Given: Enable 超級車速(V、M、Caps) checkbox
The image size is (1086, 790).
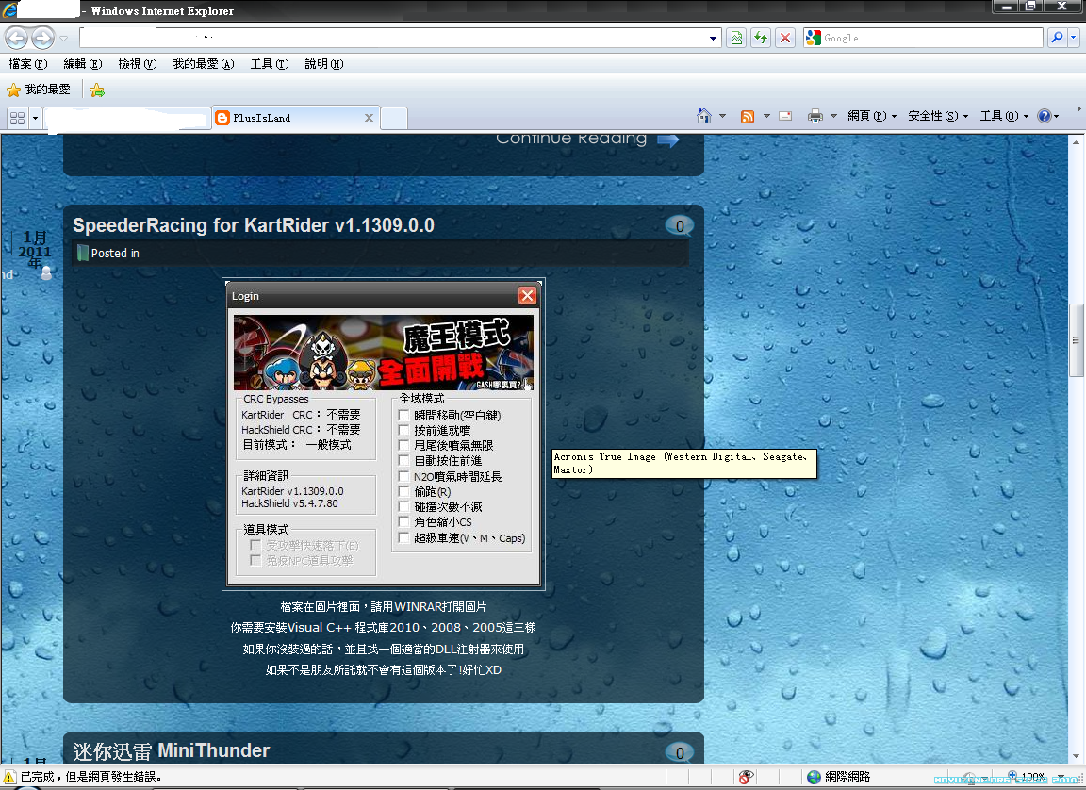Looking at the screenshot, I should coord(404,538).
